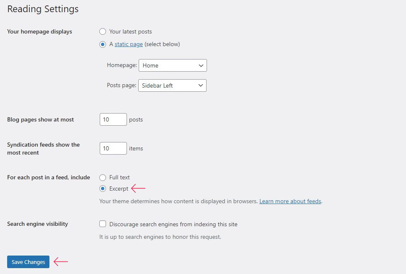Click the "Your homepage displays" label
The width and height of the screenshot is (406, 274).
point(39,32)
